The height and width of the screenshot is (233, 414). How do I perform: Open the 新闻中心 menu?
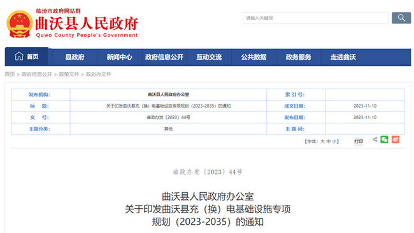click(x=119, y=57)
